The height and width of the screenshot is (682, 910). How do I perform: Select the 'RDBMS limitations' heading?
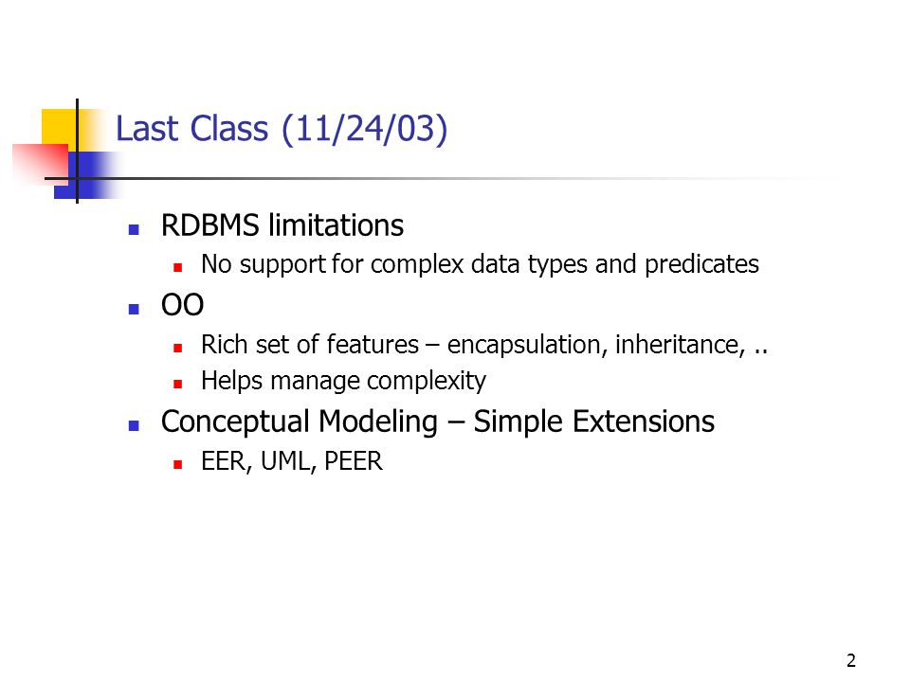(282, 225)
